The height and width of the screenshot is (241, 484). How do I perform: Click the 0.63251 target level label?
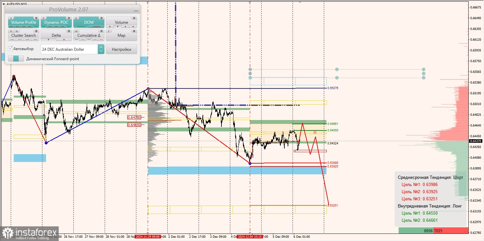(333, 206)
